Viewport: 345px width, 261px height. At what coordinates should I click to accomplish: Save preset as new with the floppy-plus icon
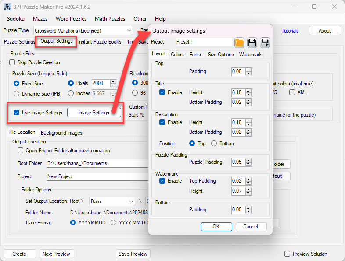pos(265,42)
